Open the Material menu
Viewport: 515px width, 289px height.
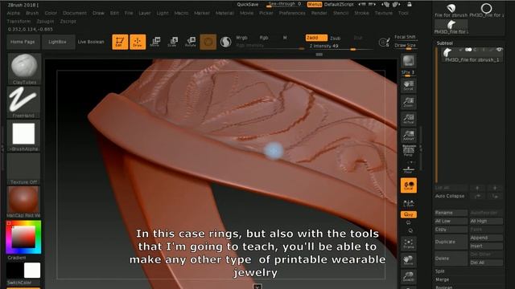pyautogui.click(x=225, y=13)
